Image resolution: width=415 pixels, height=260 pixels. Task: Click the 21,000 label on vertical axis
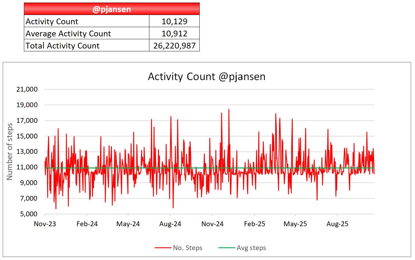(27, 89)
